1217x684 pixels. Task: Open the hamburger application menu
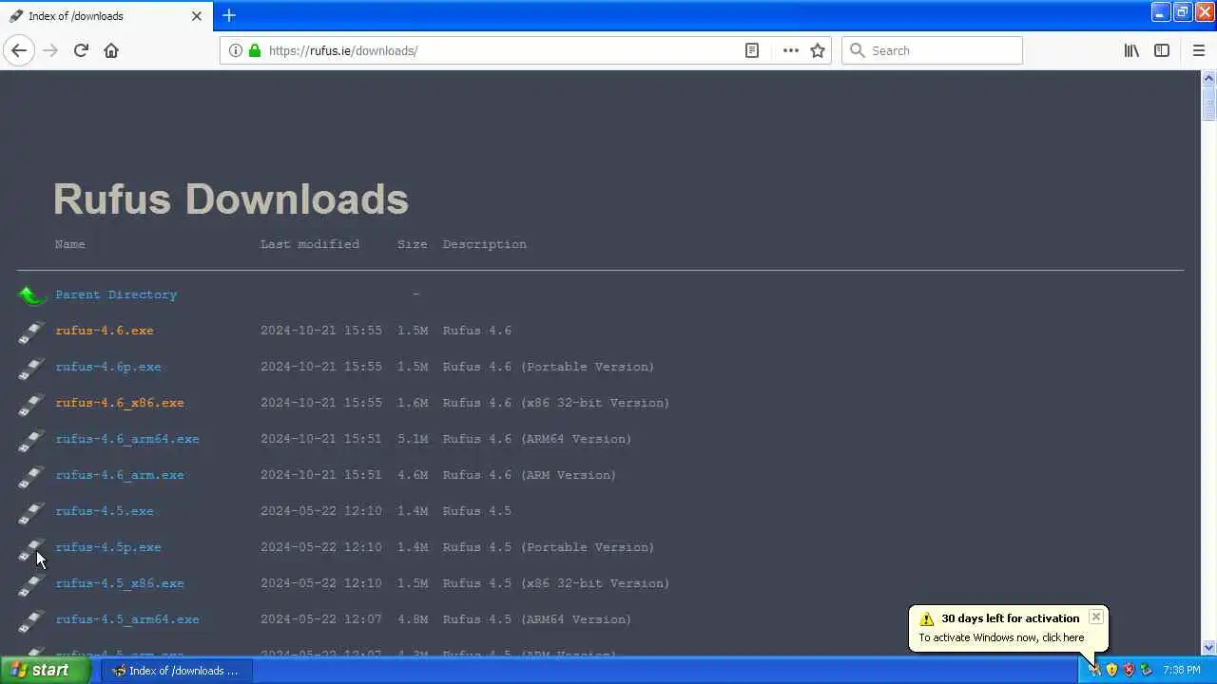pyautogui.click(x=1199, y=50)
